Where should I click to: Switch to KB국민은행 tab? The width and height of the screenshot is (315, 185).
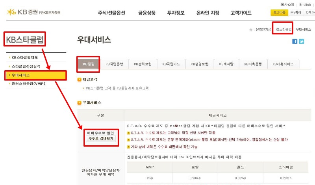(x=114, y=64)
